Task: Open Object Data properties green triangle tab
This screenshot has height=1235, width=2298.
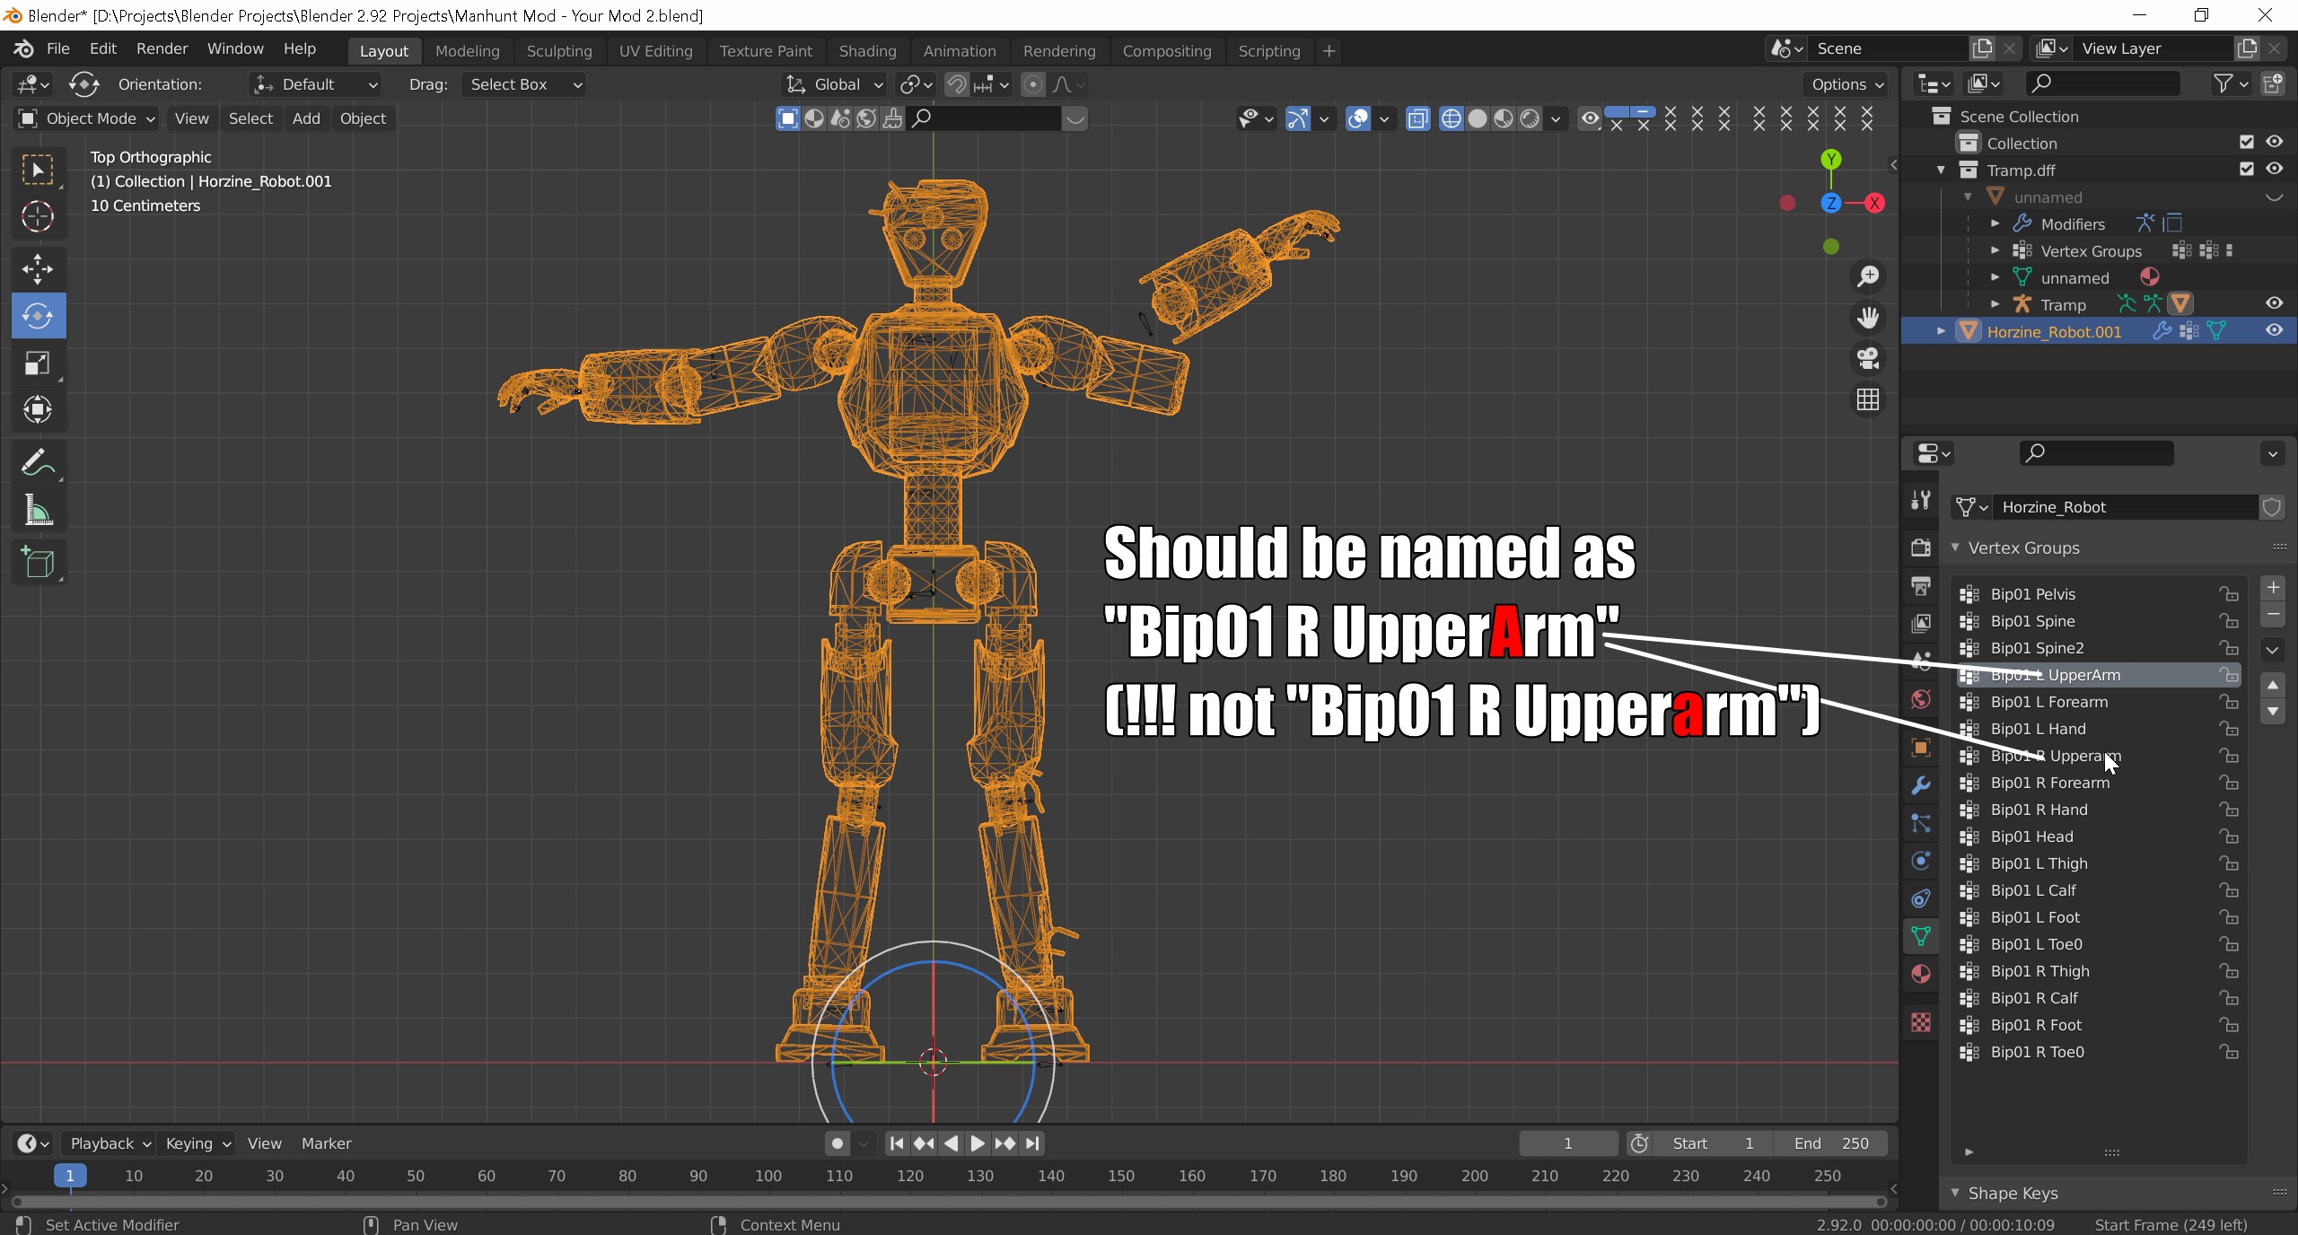Action: coord(1921,936)
